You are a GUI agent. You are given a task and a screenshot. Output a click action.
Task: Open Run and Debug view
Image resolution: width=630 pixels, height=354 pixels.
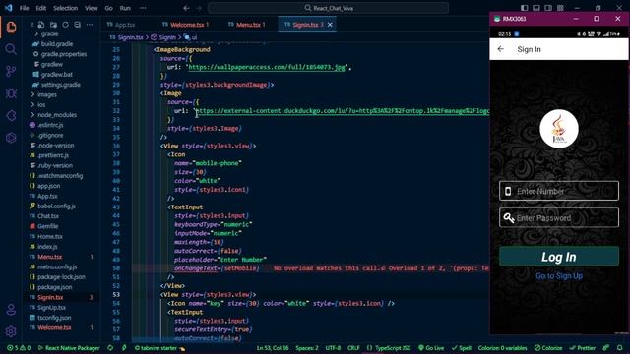click(x=11, y=93)
